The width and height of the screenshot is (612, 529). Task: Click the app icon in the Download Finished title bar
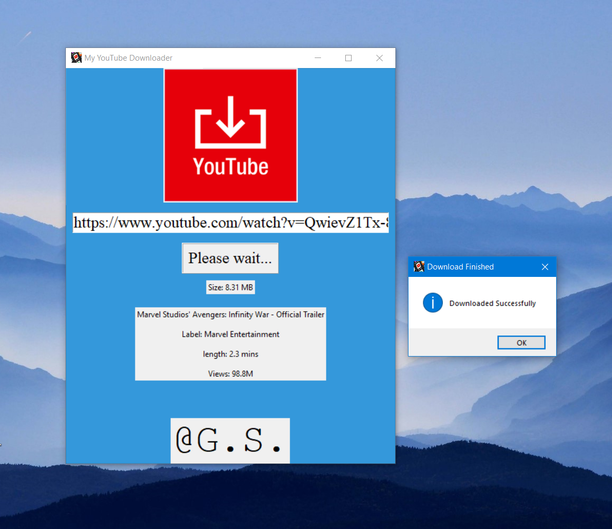419,266
